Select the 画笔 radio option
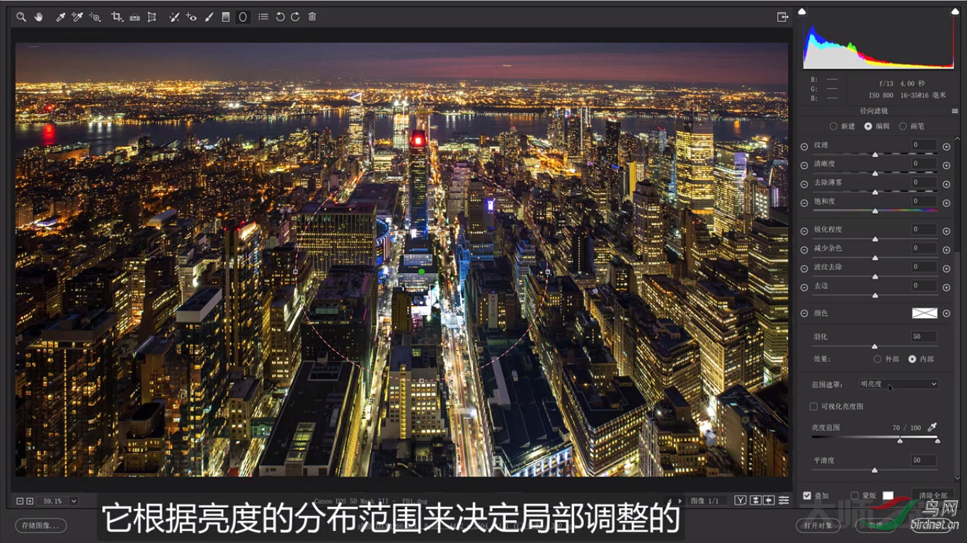Image resolution: width=967 pixels, height=543 pixels. (x=903, y=127)
